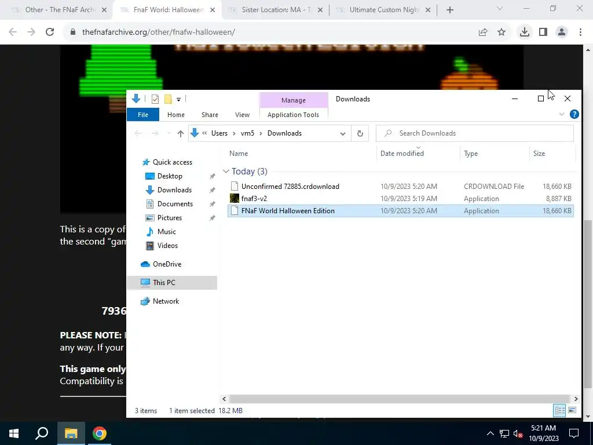The image size is (593, 445).
Task: Open the Chrome profile avatar
Action: 562,32
